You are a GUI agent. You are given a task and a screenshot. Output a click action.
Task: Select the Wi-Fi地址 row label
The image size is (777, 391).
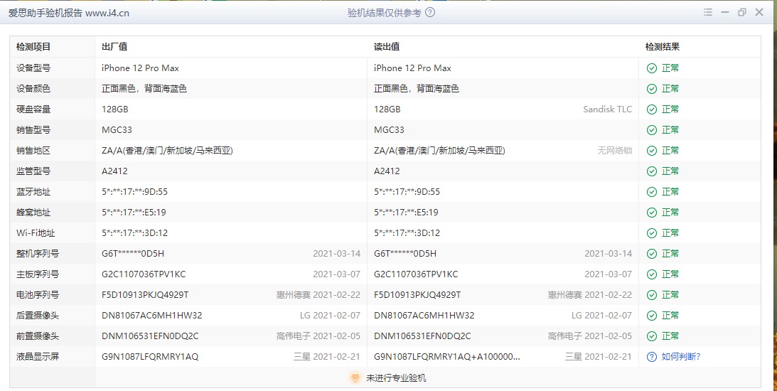[36, 233]
